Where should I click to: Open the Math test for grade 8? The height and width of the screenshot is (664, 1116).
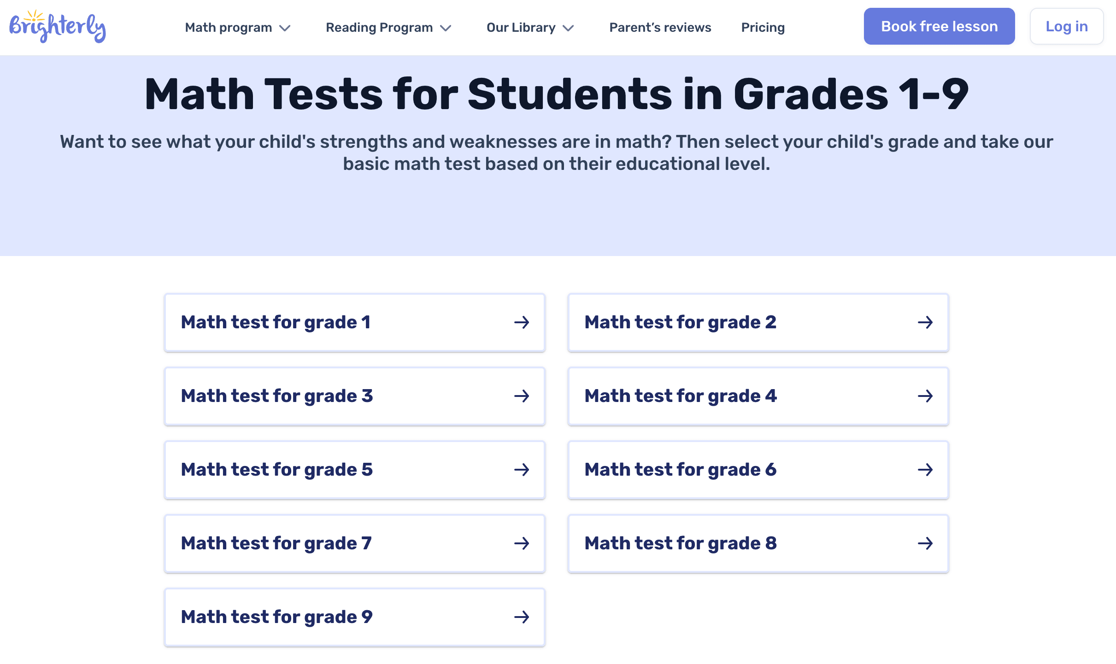point(758,543)
